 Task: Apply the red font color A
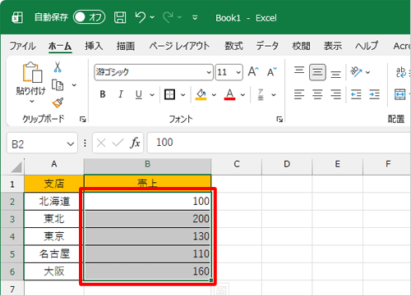pyautogui.click(x=229, y=94)
